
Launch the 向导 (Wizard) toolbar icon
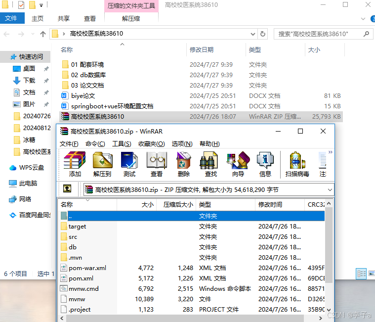click(238, 164)
